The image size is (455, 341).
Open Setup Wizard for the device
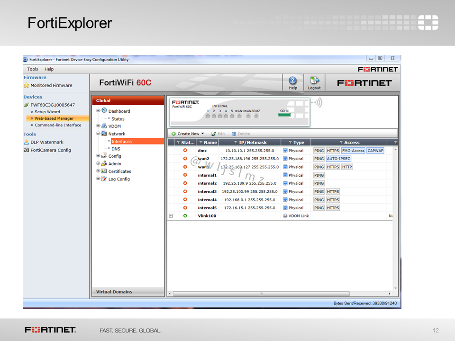pos(47,112)
